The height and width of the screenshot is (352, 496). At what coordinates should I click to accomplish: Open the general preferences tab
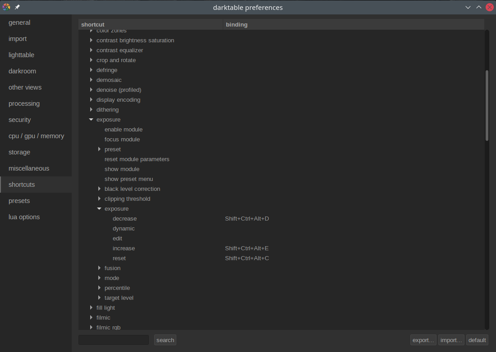(36, 23)
